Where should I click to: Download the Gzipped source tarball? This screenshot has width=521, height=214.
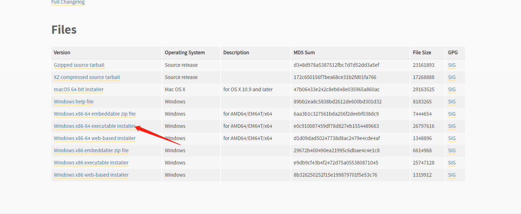click(x=79, y=65)
